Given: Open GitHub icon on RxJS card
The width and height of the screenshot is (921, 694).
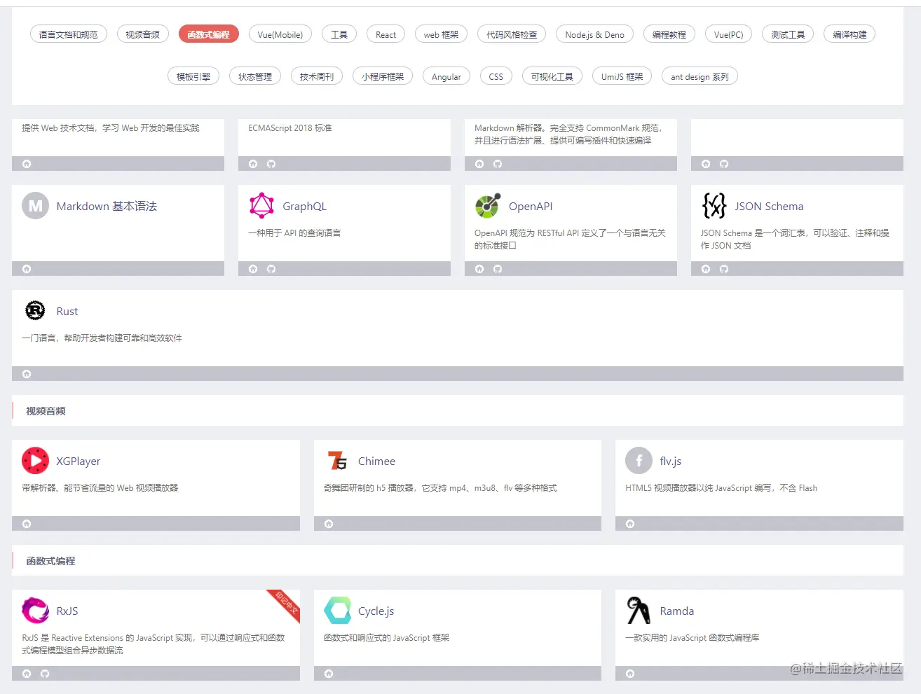Looking at the screenshot, I should 45,674.
